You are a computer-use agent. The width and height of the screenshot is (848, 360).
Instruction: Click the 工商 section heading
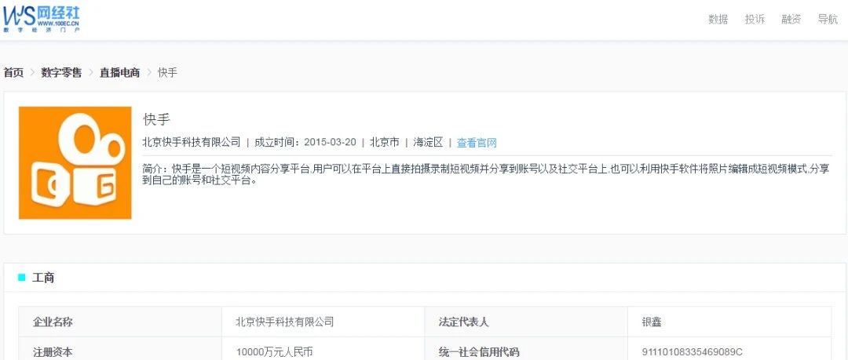tap(43, 278)
